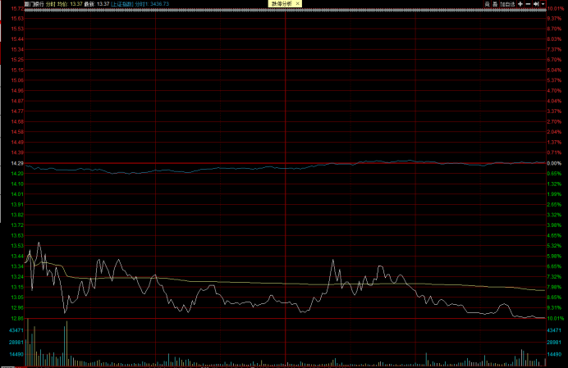Close the 跌停分析 tooltip tab

coord(297,3)
